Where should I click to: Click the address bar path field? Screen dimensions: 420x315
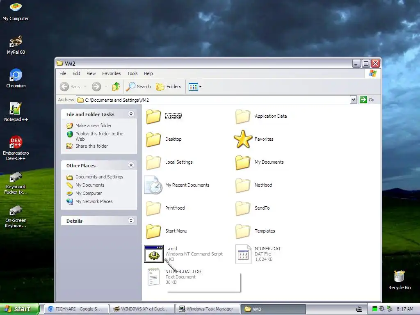pyautogui.click(x=213, y=100)
